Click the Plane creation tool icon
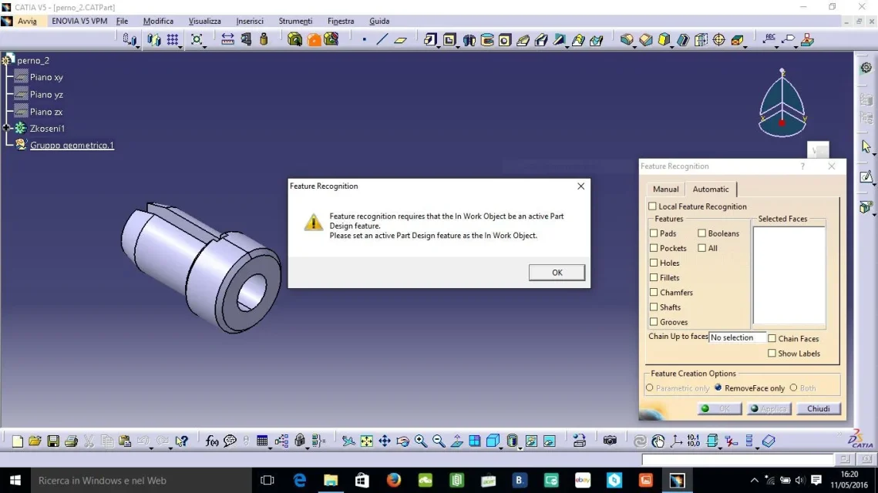Screen dimensions: 878x493 (400, 40)
